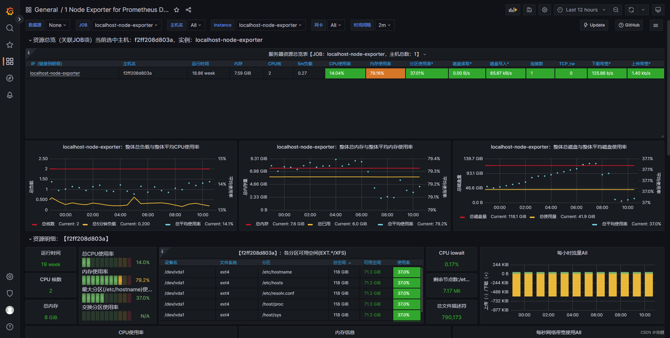The width and height of the screenshot is (670, 338).
Task: Open Grafana help via the question mark
Action: coord(10,327)
